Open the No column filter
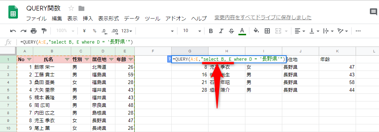The image size is (379, 132). (29, 59)
